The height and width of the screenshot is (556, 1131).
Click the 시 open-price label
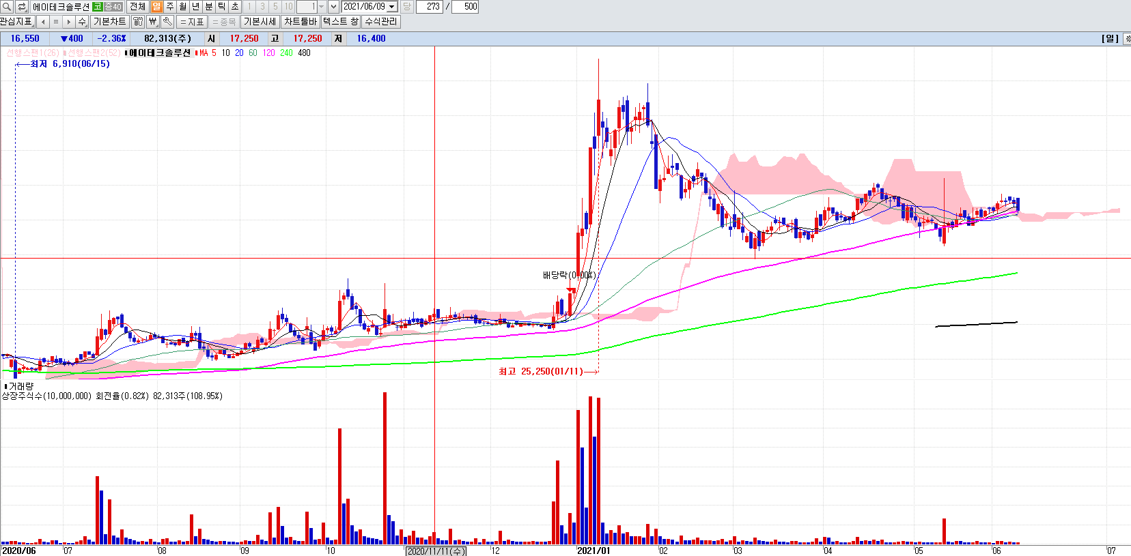(x=211, y=39)
